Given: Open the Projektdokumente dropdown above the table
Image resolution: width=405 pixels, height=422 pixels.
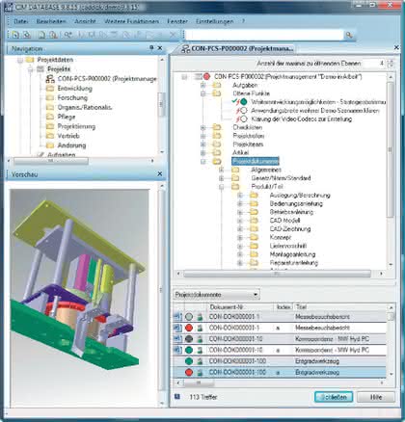Looking at the screenshot, I should [217, 294].
